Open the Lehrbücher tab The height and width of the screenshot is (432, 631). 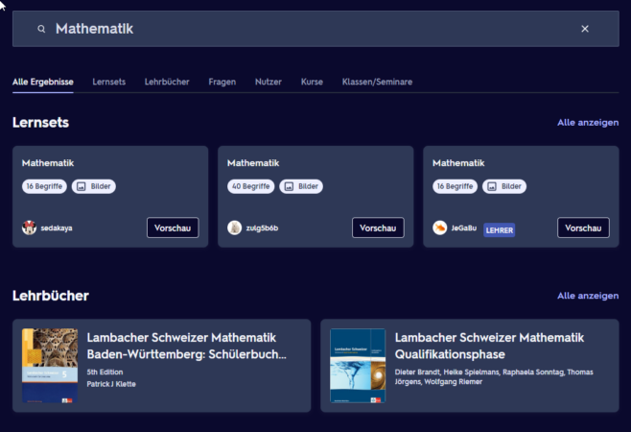click(x=167, y=82)
